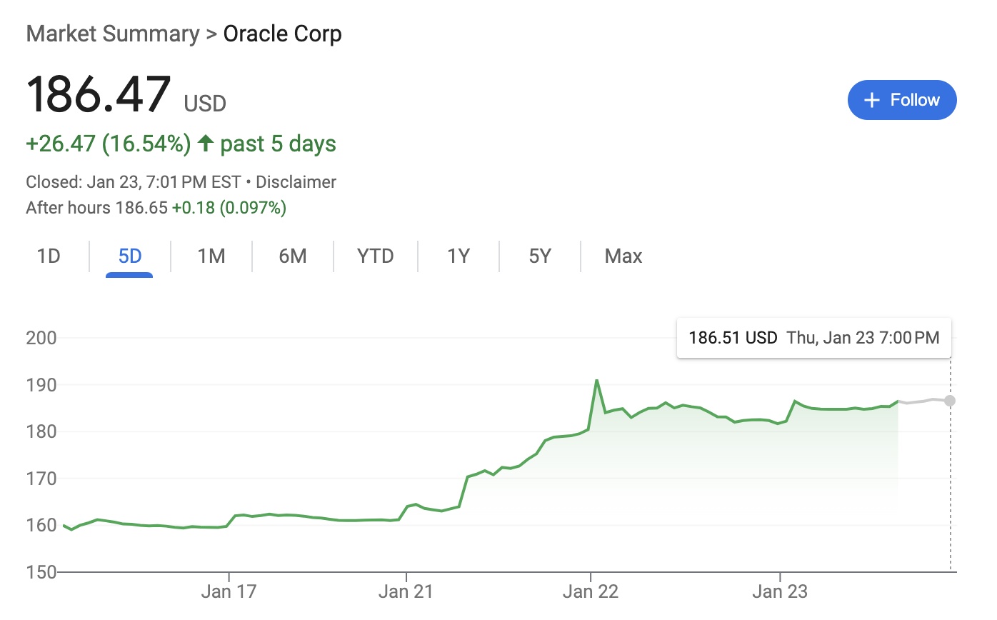This screenshot has width=997, height=620.
Task: Click the blue Follow button
Action: click(x=901, y=100)
